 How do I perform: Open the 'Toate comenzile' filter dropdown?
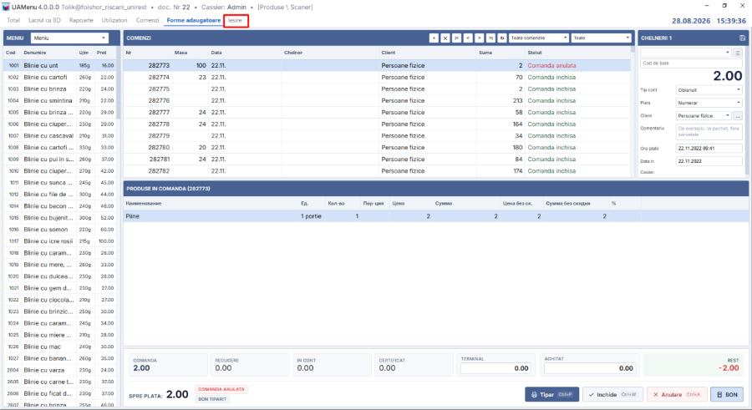538,38
